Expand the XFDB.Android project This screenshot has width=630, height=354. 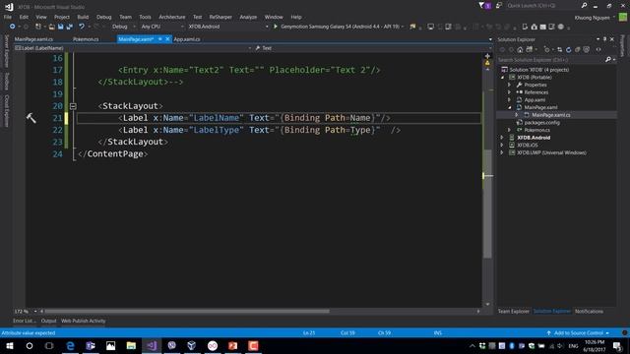[x=502, y=138]
